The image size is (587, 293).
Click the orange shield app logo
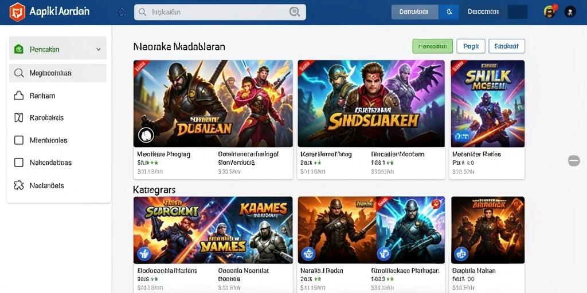pos(18,12)
